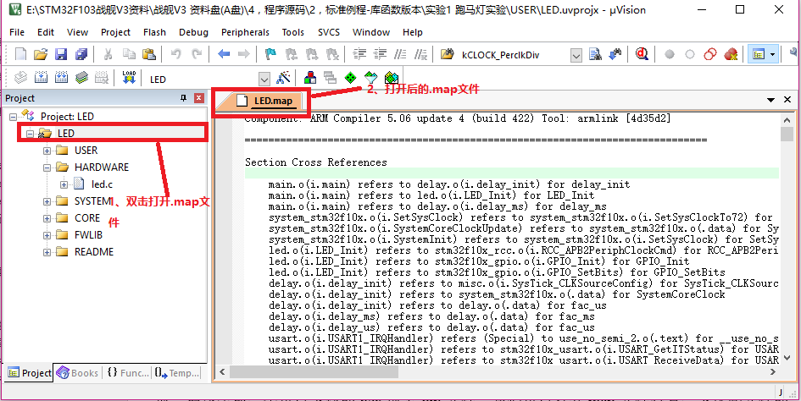Click the Find in document icon
The height and width of the screenshot is (401, 801).
pyautogui.click(x=595, y=54)
